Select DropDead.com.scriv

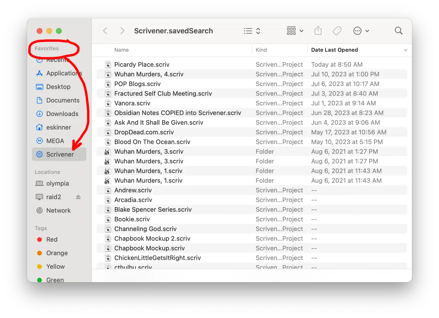(252, 132)
